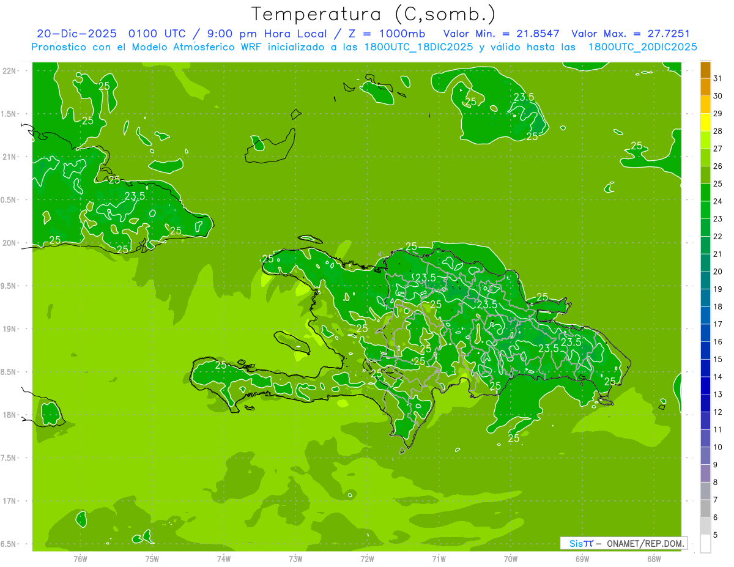Viewport: 734px width, 567px height.
Task: Click the '72W' longitude axis label
Action: (x=368, y=558)
